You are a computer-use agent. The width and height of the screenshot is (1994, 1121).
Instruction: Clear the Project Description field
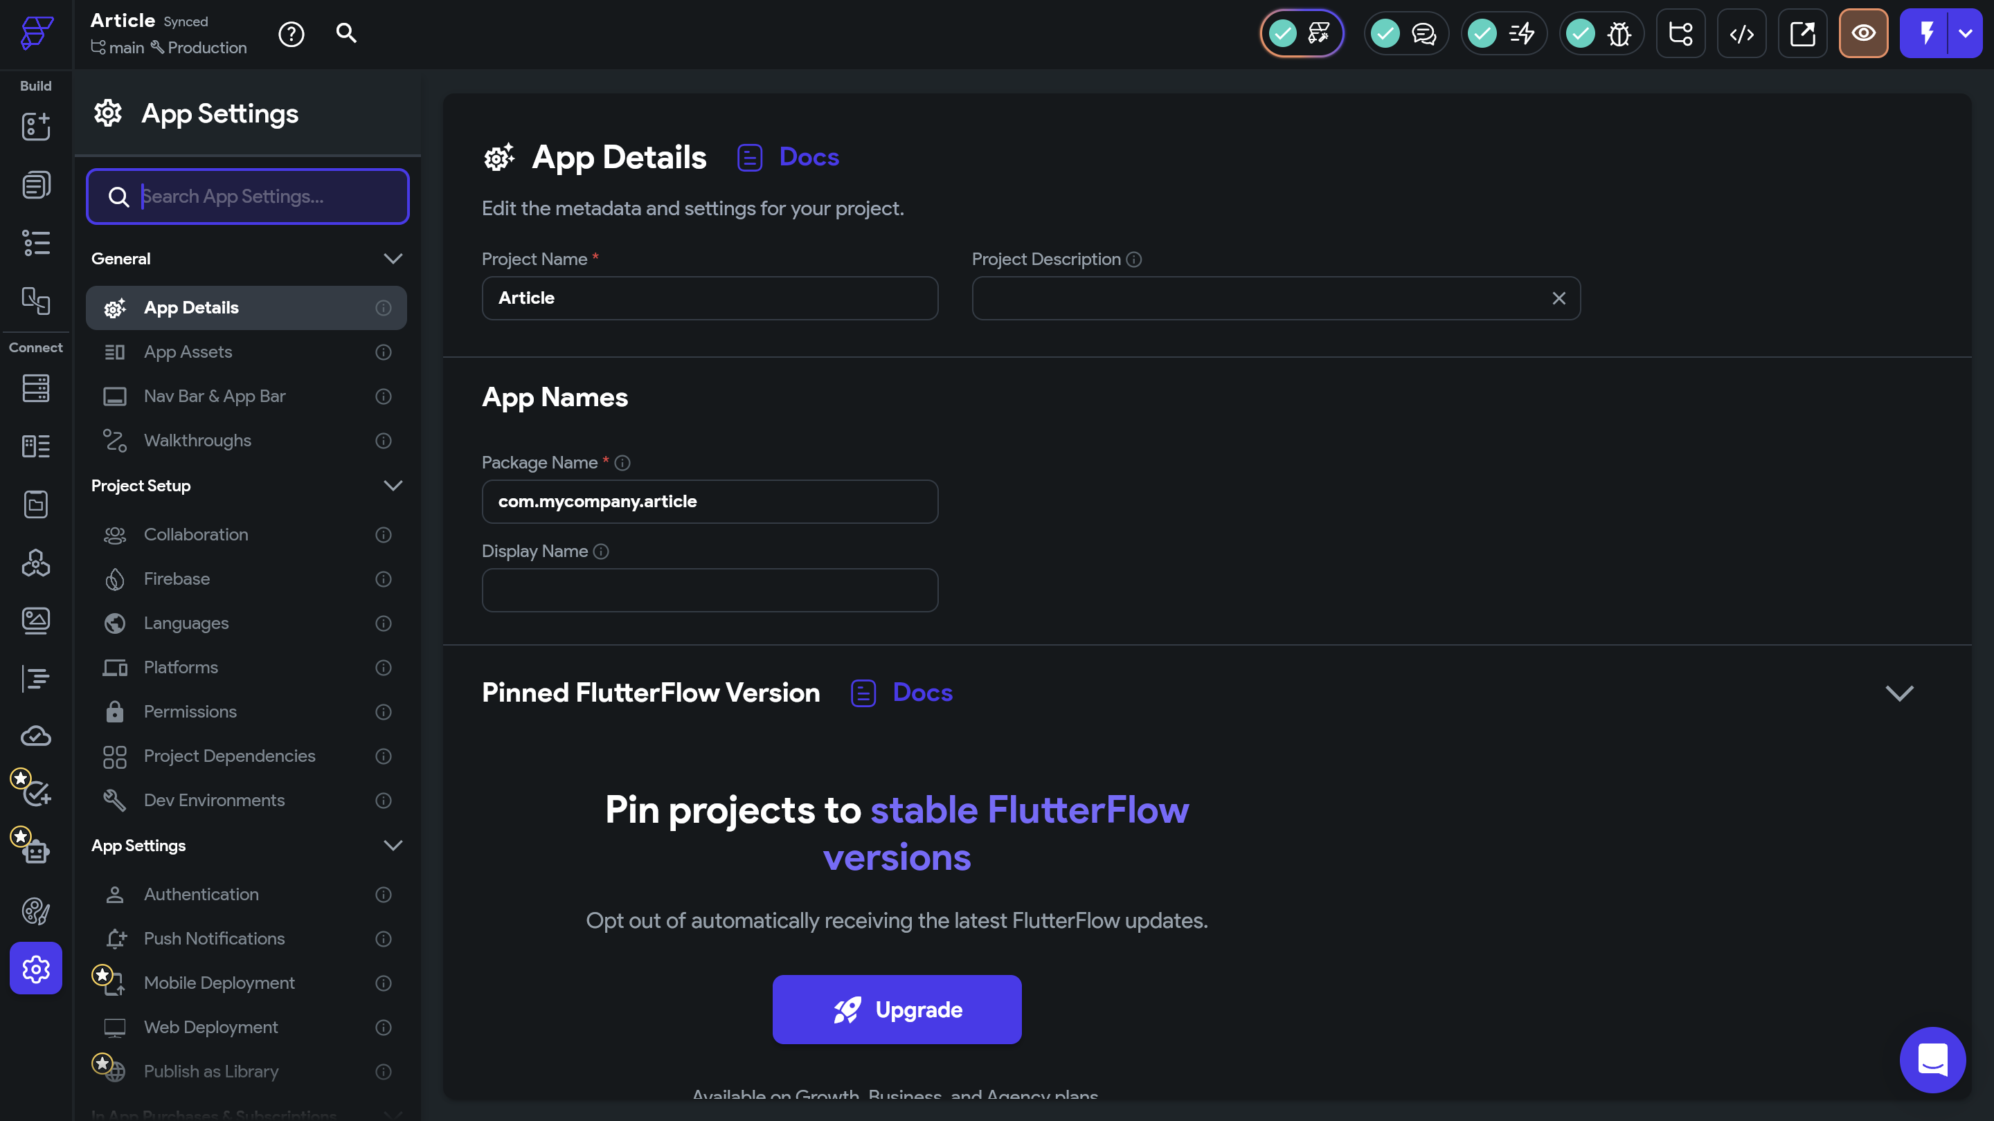tap(1559, 299)
